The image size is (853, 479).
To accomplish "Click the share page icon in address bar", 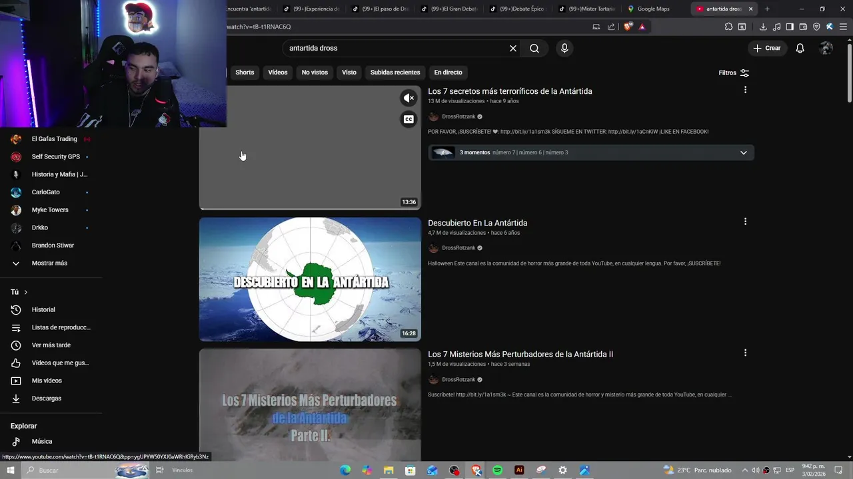I will 611,27.
